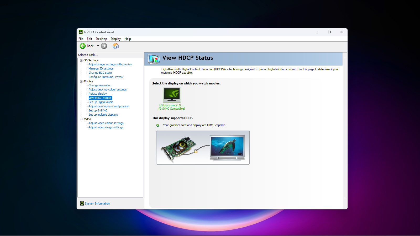Click the View HDCP Status monitor icon
The width and height of the screenshot is (420, 236).
(x=154, y=59)
